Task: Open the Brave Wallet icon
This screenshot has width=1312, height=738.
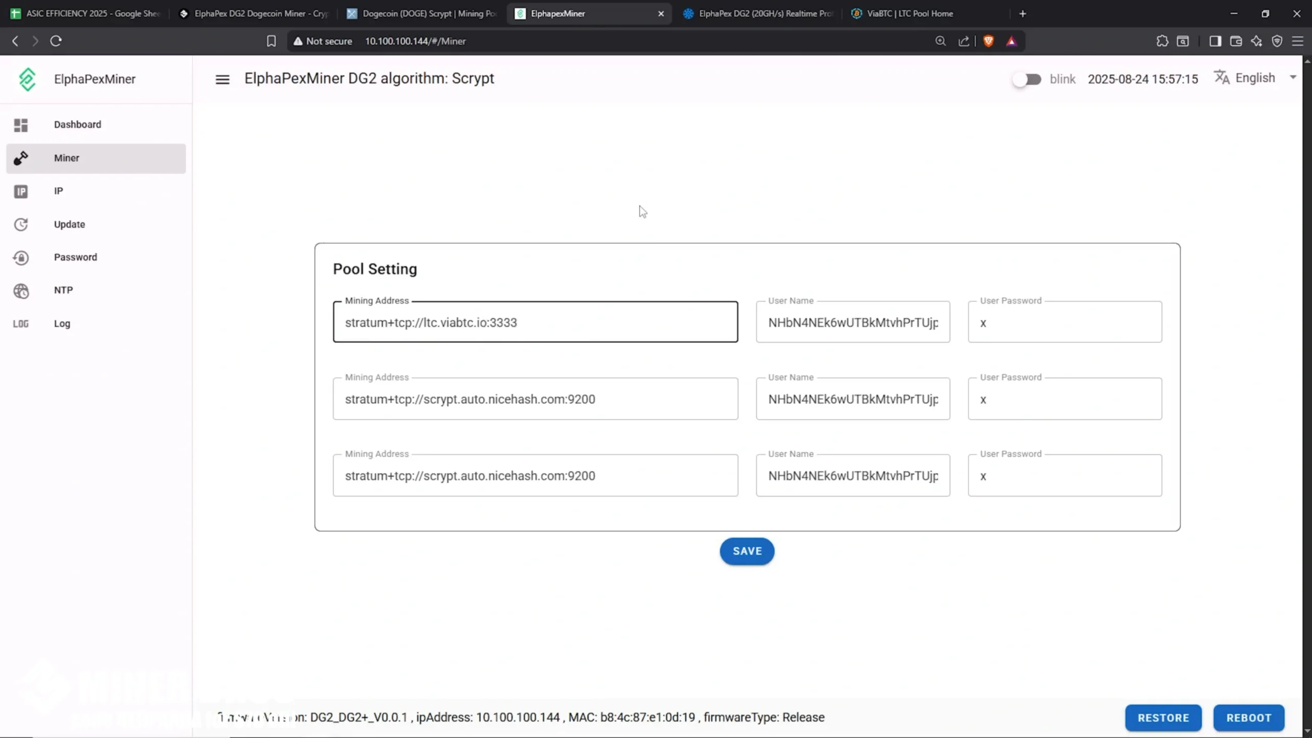Action: coord(1236,41)
